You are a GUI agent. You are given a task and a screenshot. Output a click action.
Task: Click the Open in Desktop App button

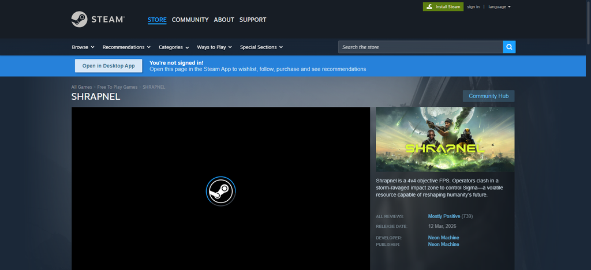(x=109, y=66)
